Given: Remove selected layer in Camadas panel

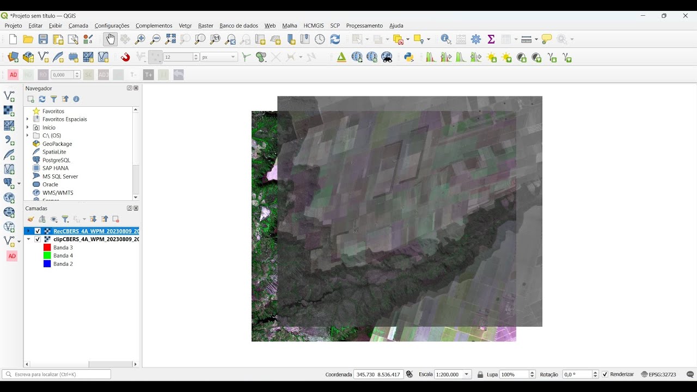Looking at the screenshot, I should tap(115, 219).
